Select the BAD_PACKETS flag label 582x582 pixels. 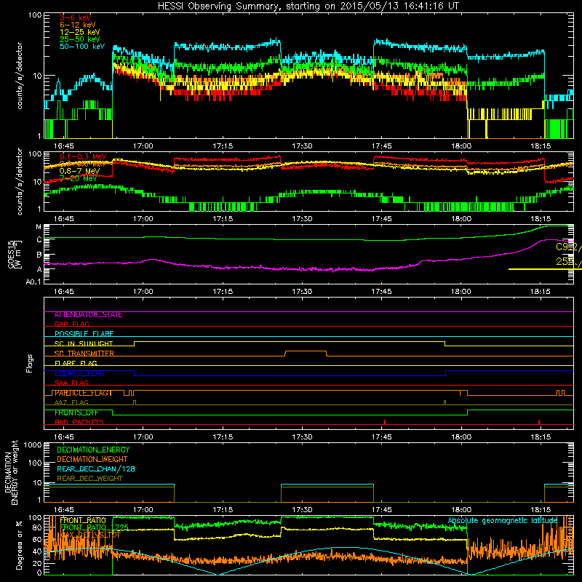(x=79, y=423)
